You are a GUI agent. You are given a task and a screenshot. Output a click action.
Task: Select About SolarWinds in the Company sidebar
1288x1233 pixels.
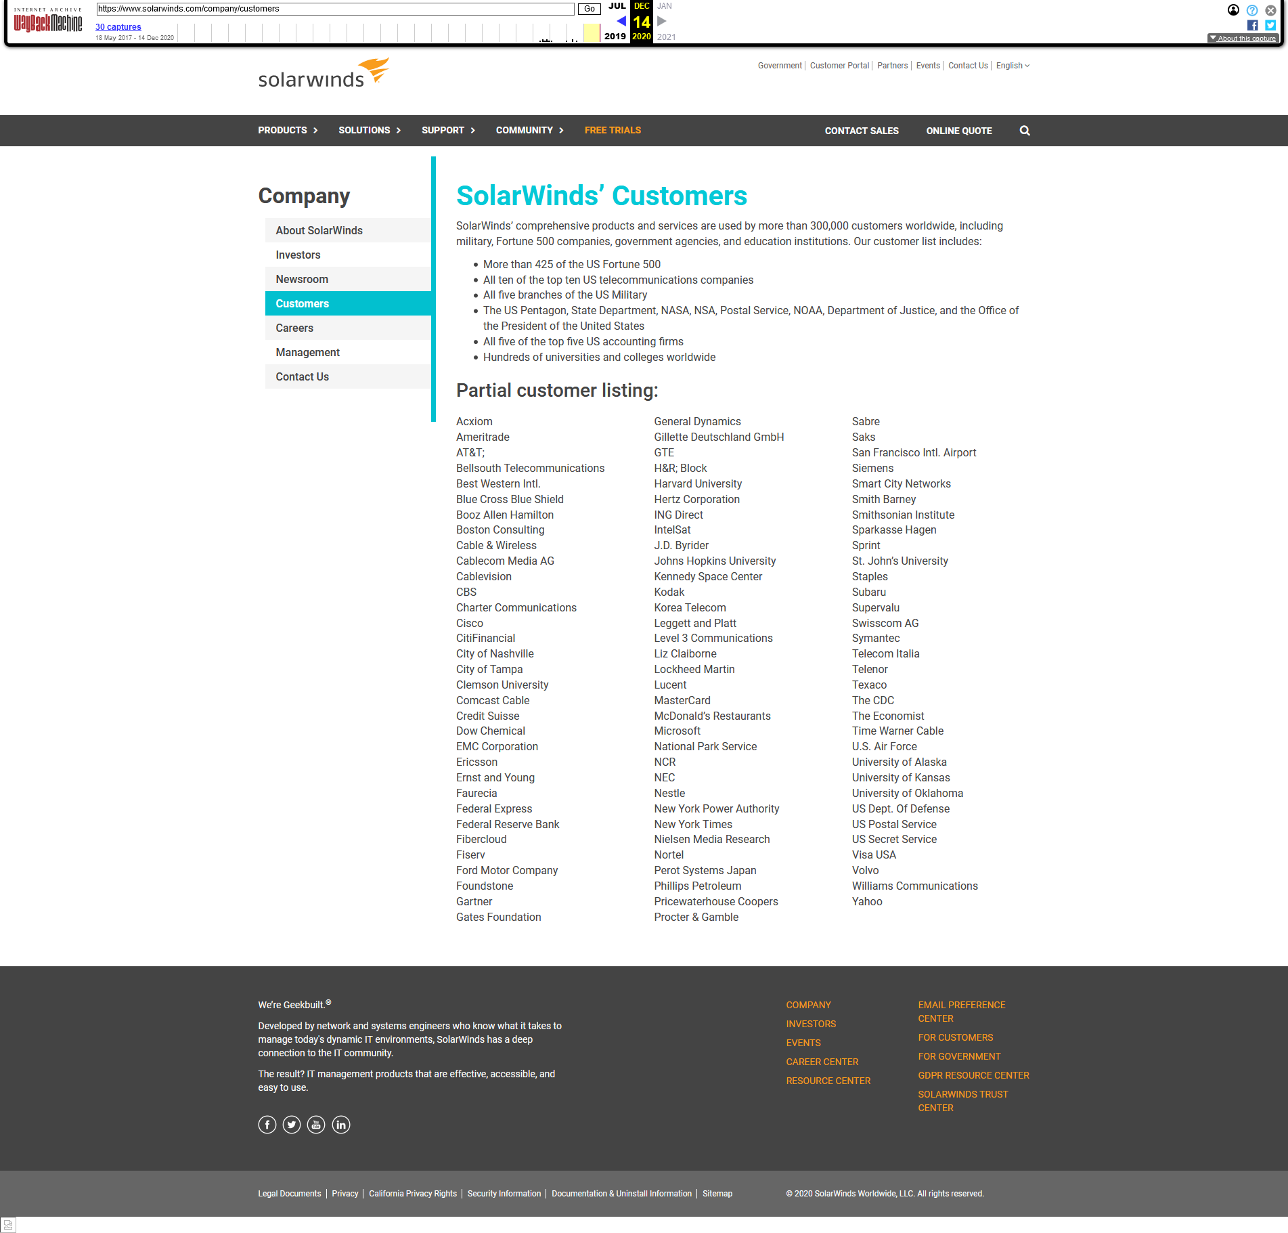(348, 230)
